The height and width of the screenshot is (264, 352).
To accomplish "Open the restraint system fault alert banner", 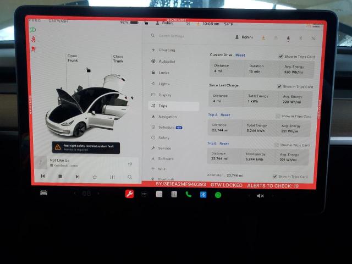I will point(86,148).
